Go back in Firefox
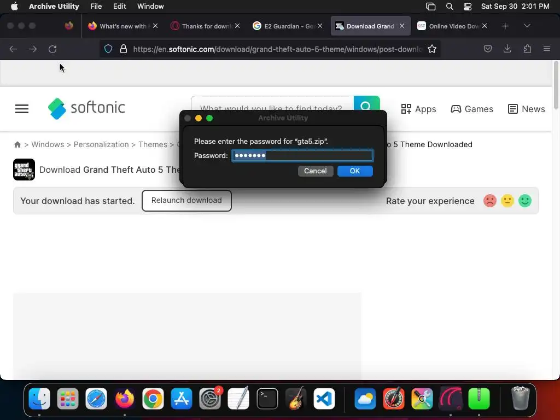 (x=13, y=49)
